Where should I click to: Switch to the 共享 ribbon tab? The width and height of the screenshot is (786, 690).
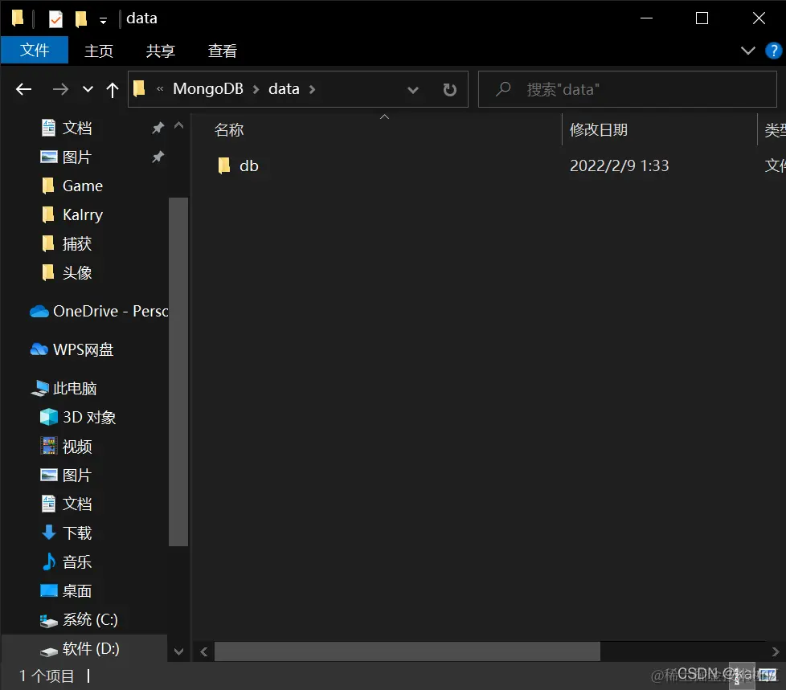click(x=161, y=51)
